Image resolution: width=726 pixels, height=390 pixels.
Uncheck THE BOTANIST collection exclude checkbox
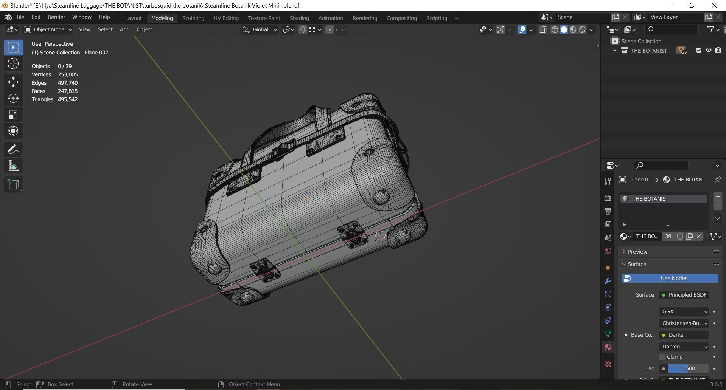699,50
